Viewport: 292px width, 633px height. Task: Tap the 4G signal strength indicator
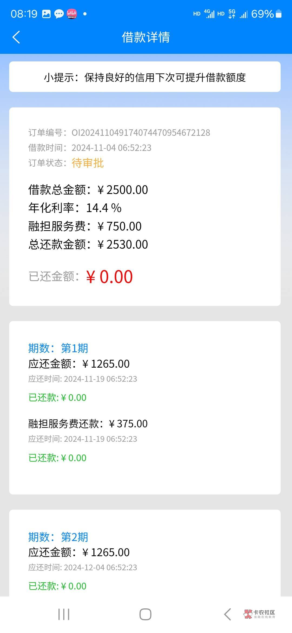(209, 14)
